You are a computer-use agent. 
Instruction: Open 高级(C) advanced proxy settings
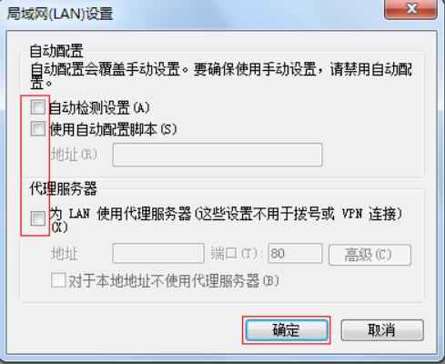(x=369, y=255)
